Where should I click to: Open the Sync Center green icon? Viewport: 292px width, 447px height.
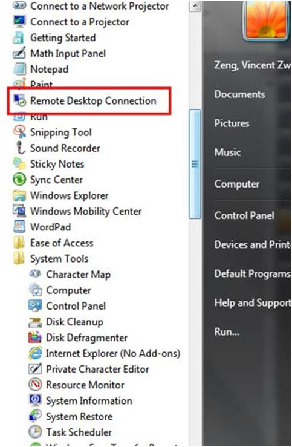click(19, 180)
